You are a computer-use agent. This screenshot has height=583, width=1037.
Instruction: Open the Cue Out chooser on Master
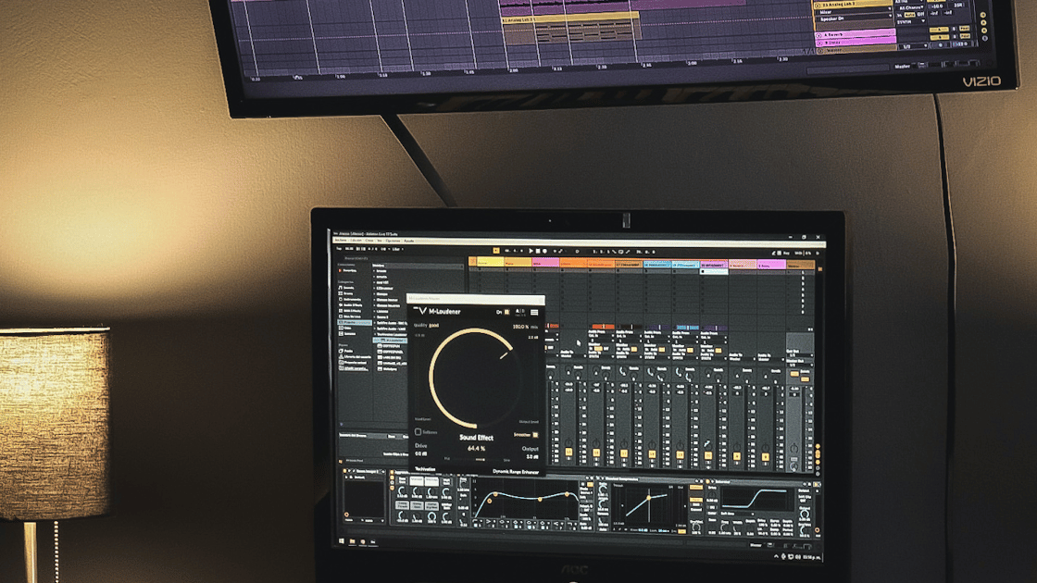click(799, 355)
